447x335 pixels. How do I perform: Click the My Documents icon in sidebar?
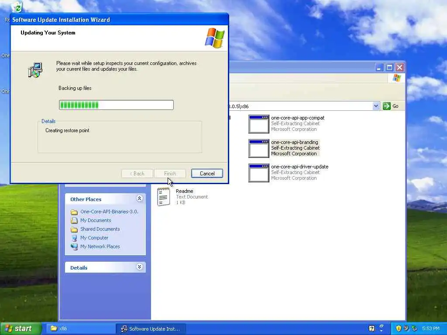[x=74, y=220]
